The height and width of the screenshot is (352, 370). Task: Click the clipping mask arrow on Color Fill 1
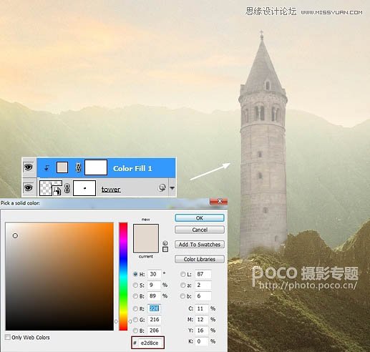[47, 168]
